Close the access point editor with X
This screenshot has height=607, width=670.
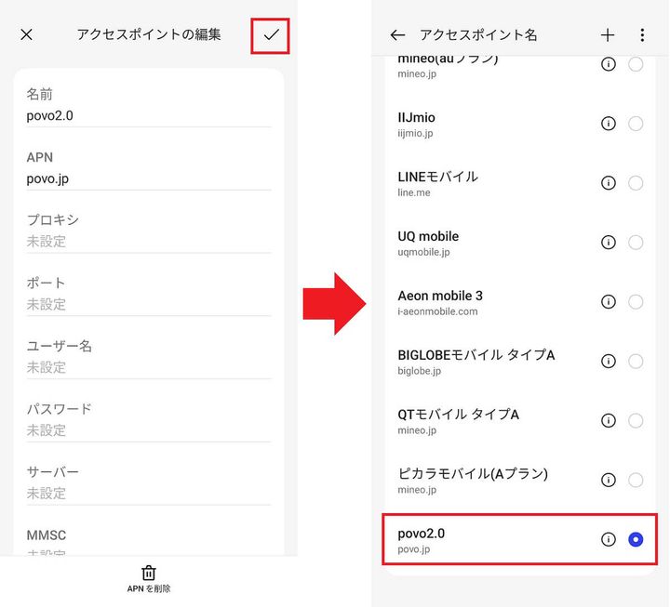pyautogui.click(x=26, y=34)
